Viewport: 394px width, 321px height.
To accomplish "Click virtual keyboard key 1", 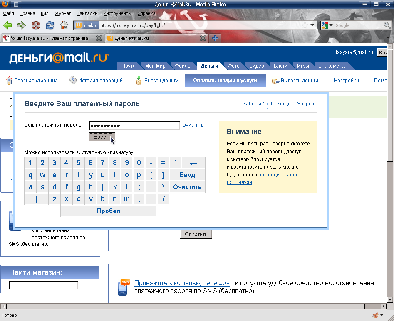I will point(30,163).
